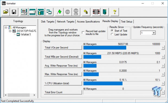This screenshot has height=103, width=168.
Task: Click the Total I/Os per Second progress bar
Action: click(x=122, y=48)
